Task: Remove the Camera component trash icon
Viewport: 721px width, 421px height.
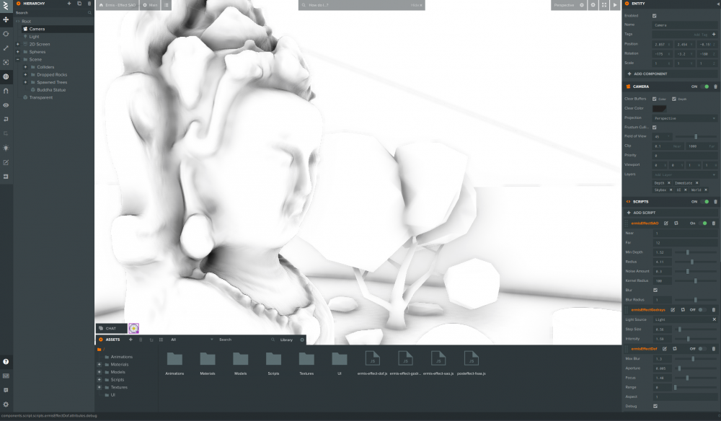Action: [715, 87]
